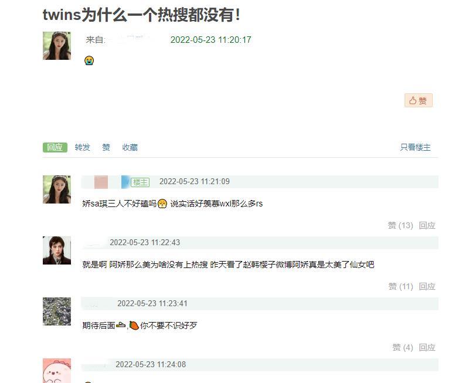Click the thumbs-up 赞 button on main post

pyautogui.click(x=419, y=100)
